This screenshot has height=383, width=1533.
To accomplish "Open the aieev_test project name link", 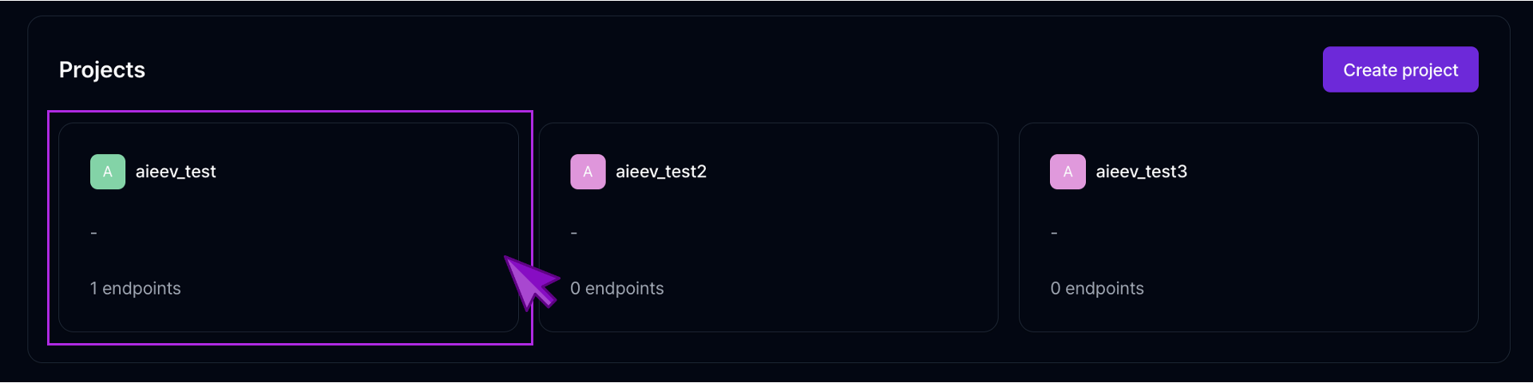I will tap(176, 172).
